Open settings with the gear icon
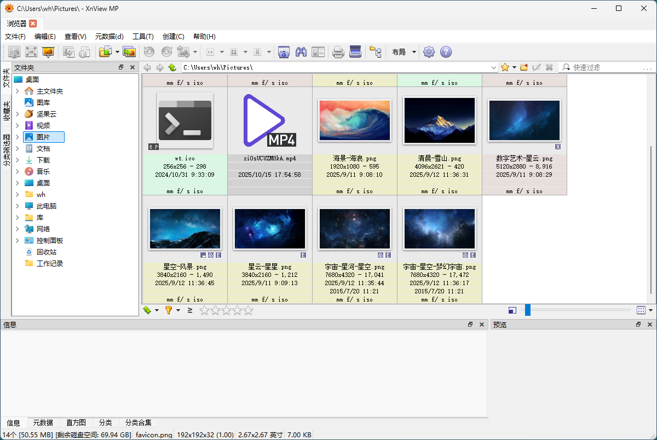 point(429,52)
